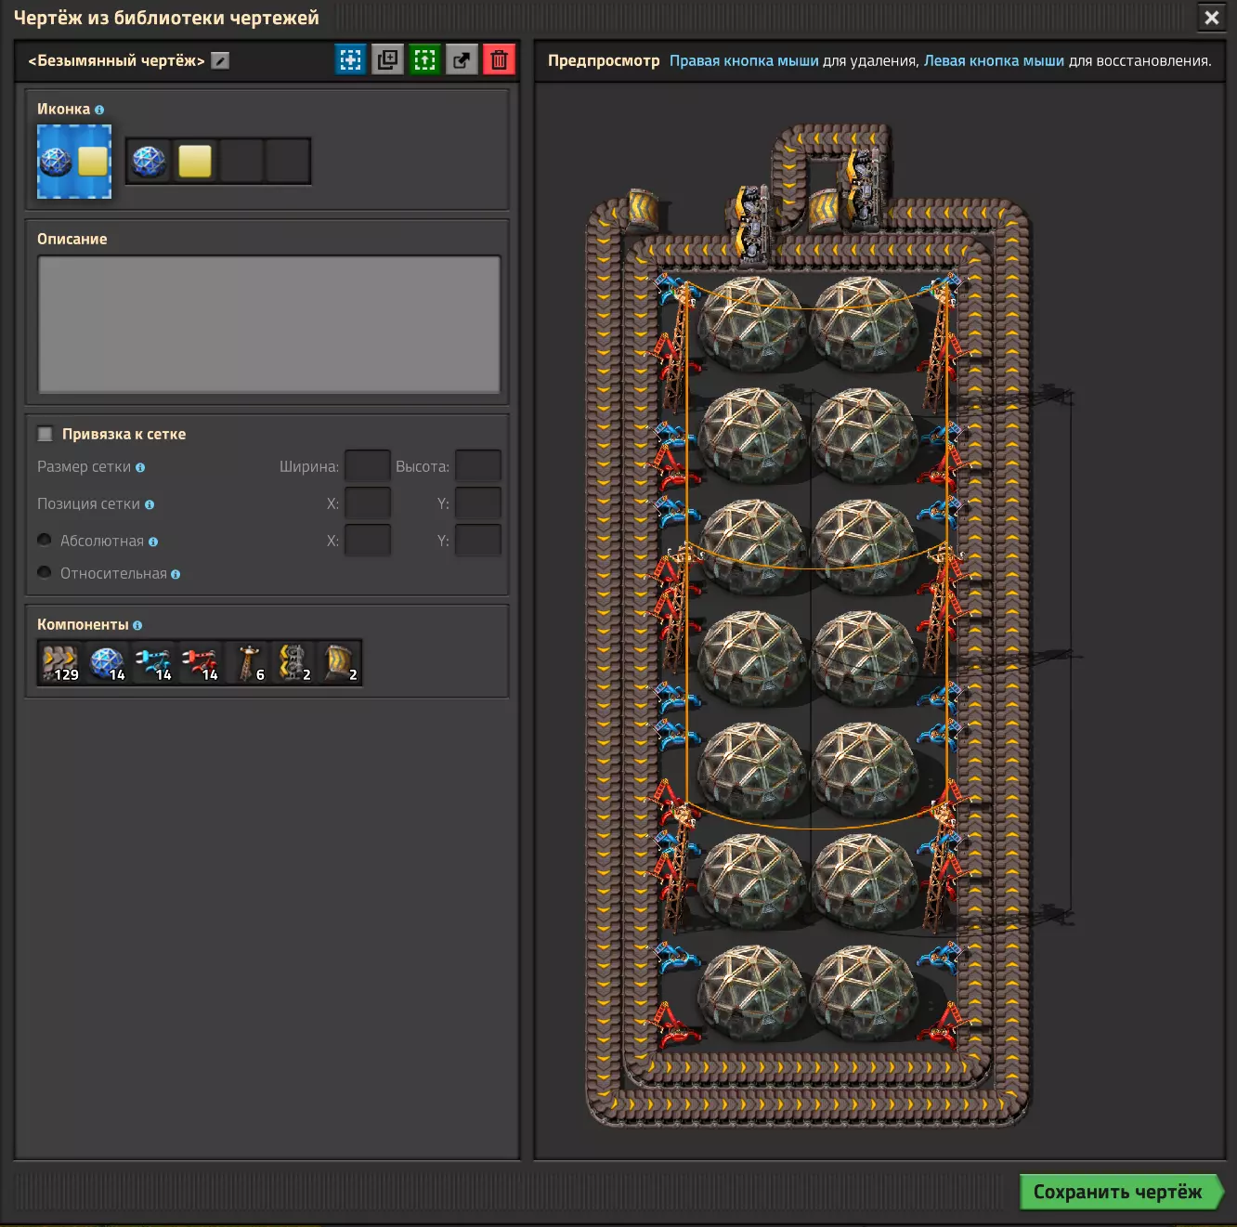Delete the blueprint with the red trash icon
Screen dimensions: 1237x1227
[499, 60]
